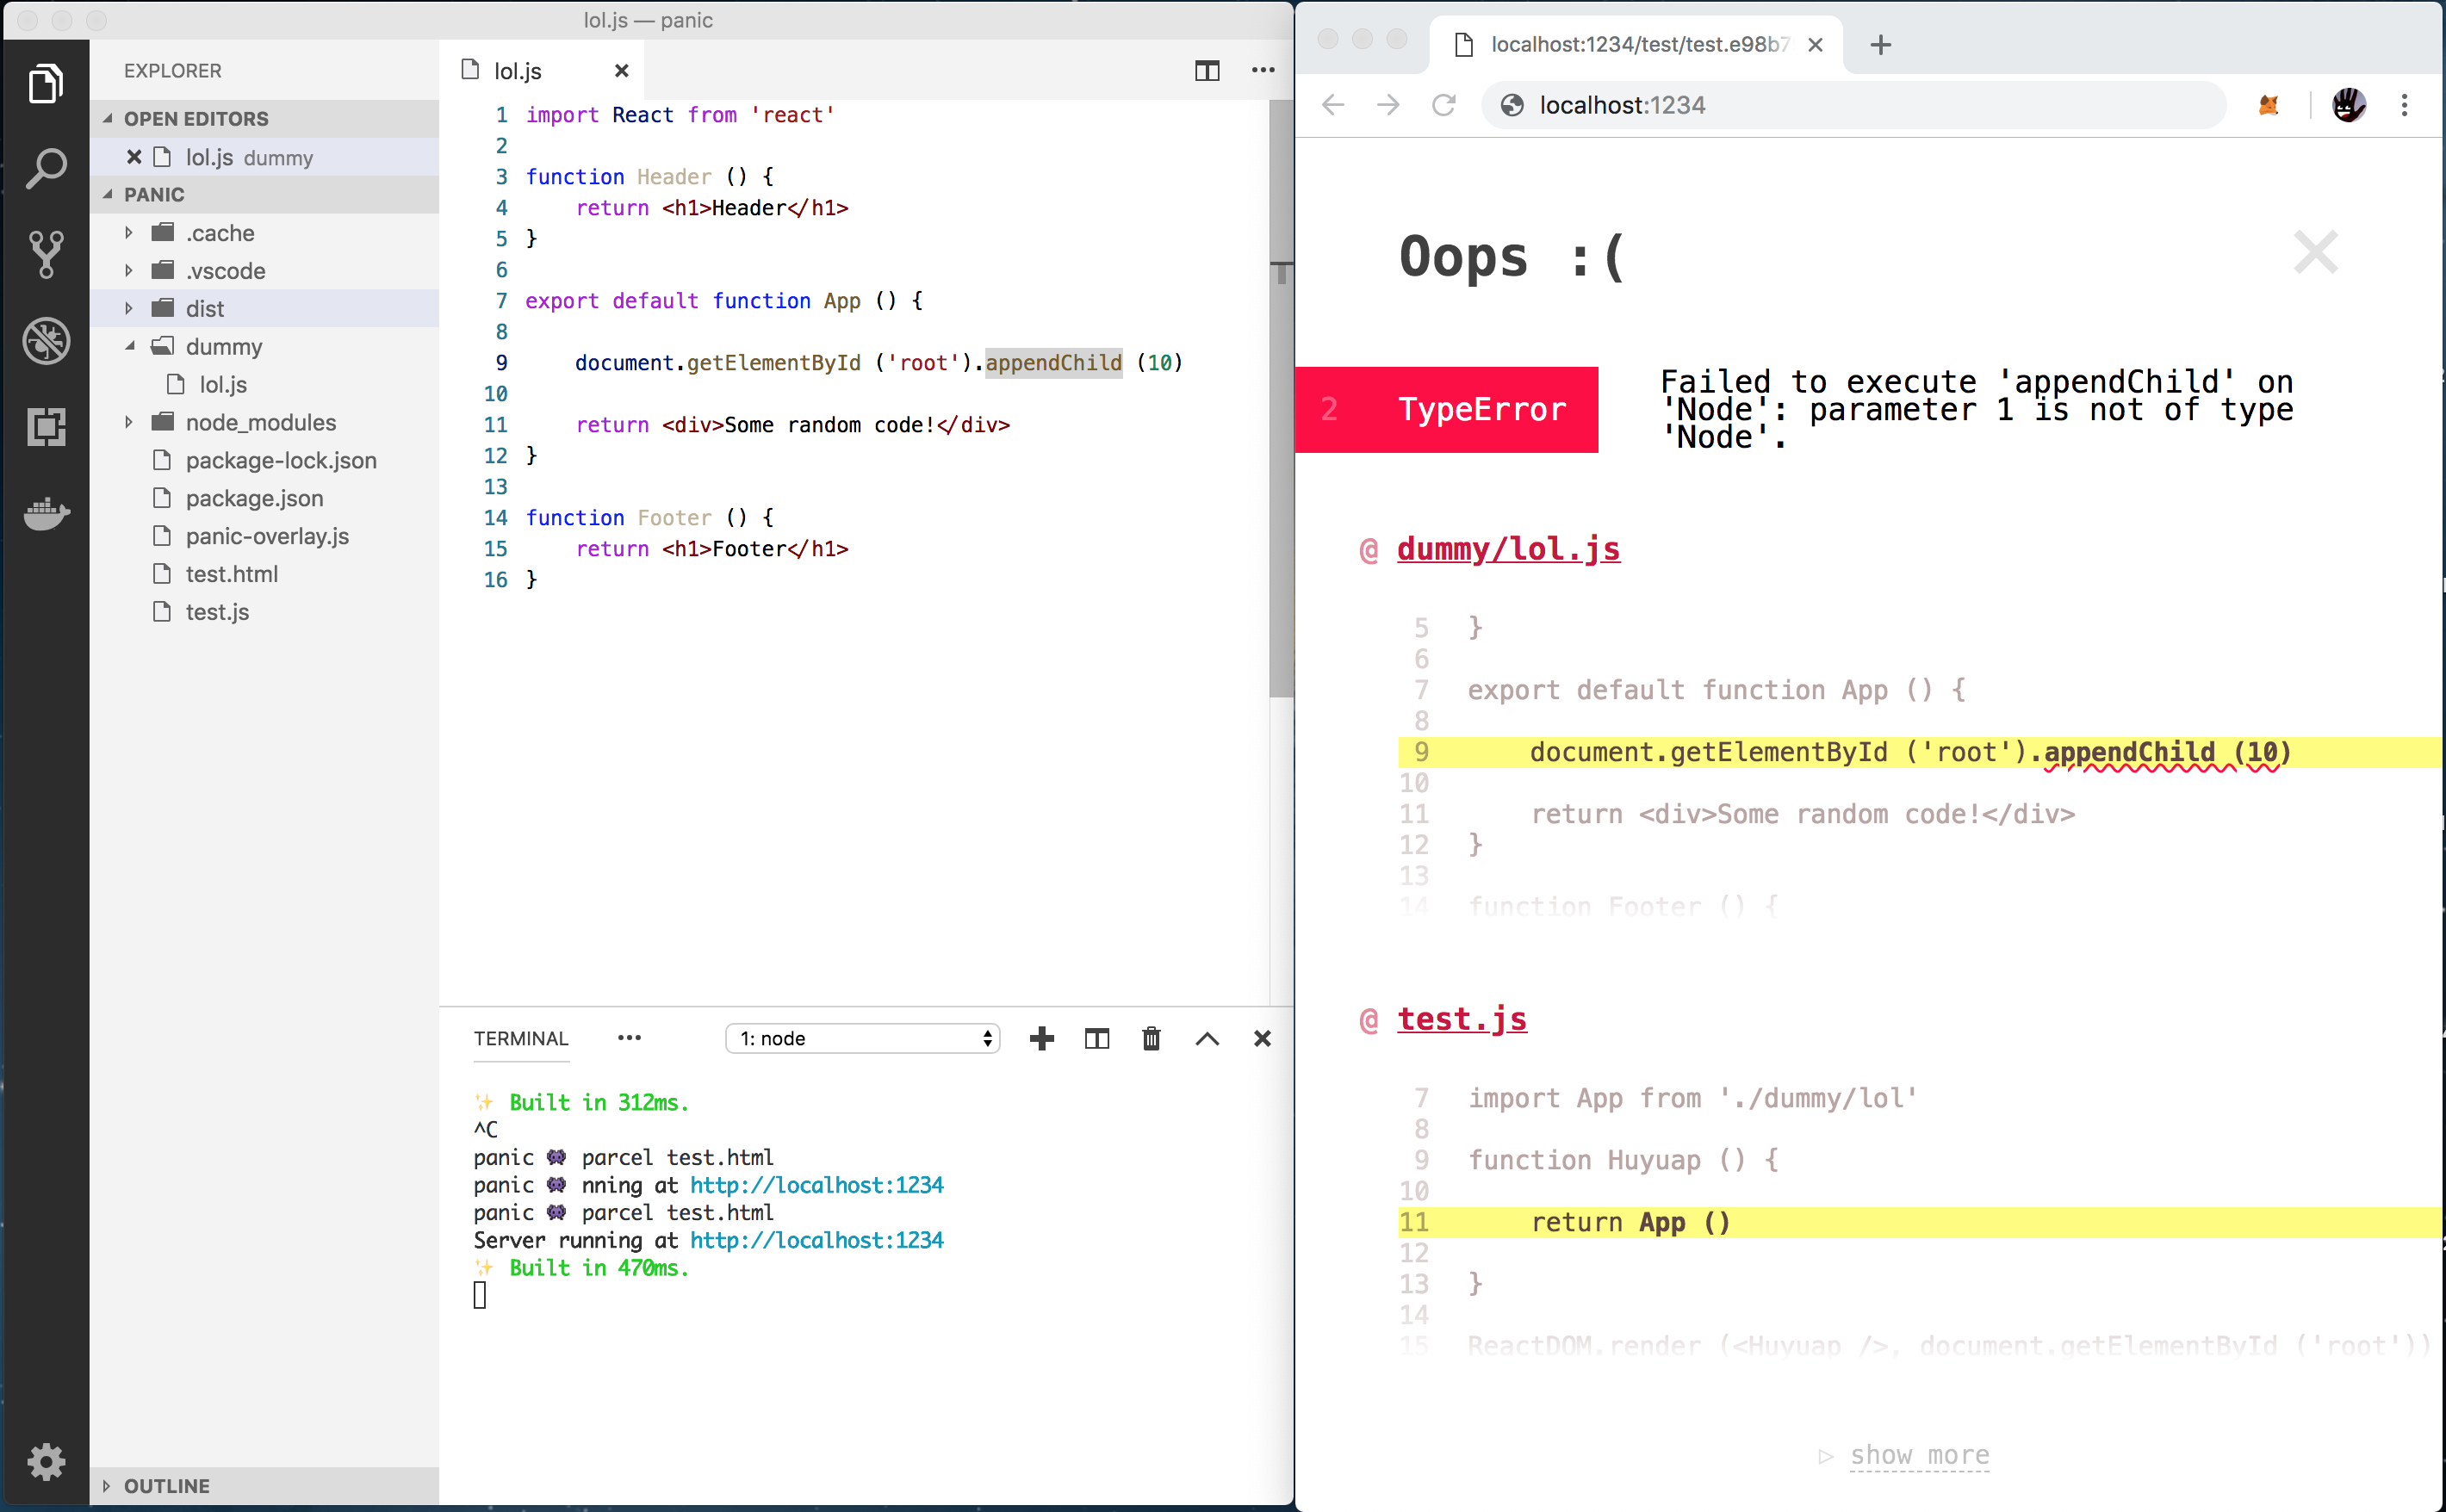Open a new browser tab
The height and width of the screenshot is (1512, 2446).
tap(1880, 45)
